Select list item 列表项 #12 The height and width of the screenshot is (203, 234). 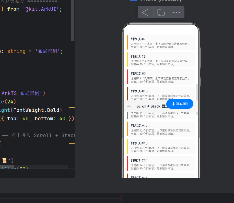pos(161,129)
